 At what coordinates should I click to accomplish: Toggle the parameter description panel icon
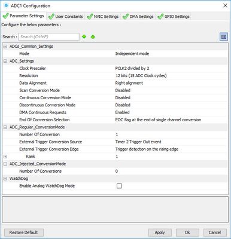[x=224, y=37]
